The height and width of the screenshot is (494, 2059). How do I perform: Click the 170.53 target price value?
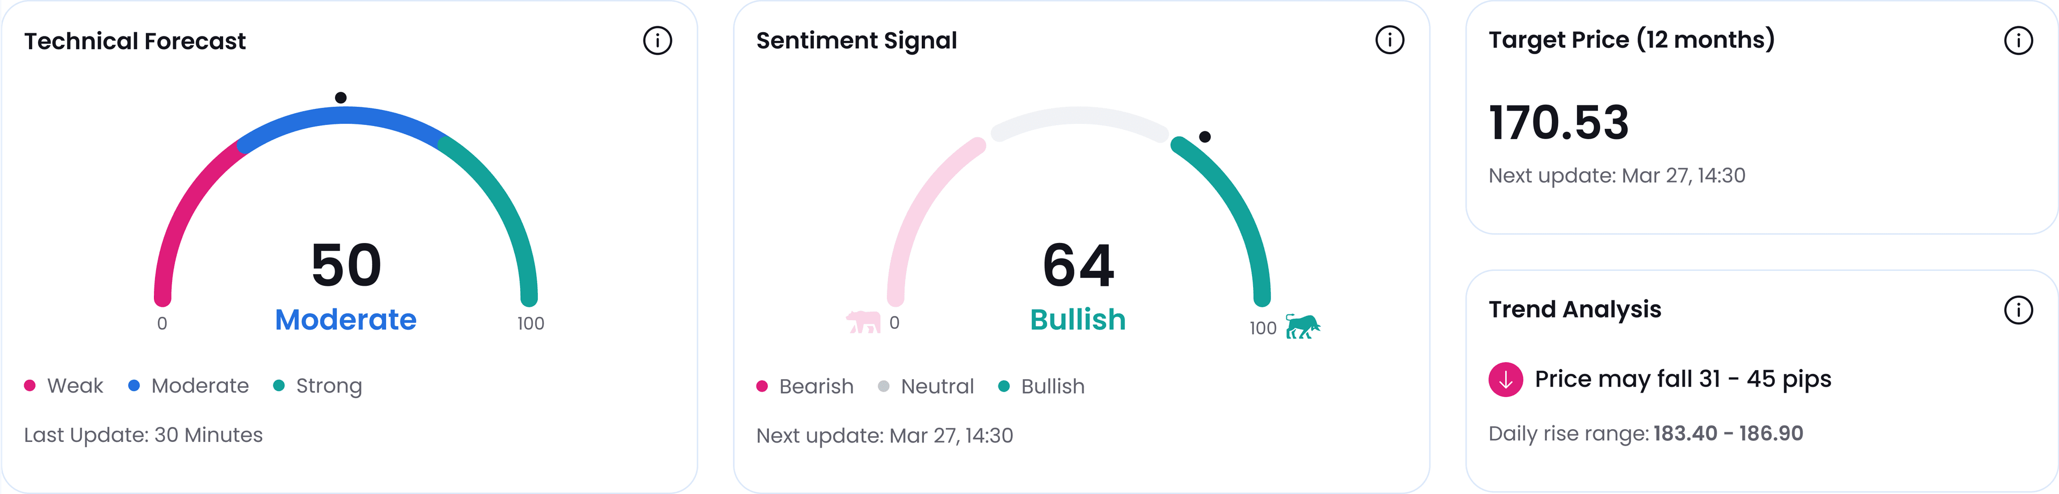1558,123
